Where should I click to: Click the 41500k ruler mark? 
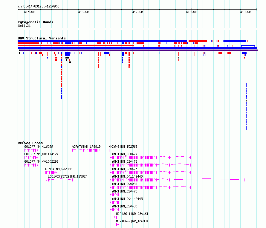29,12
